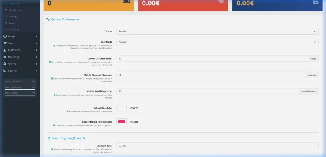Click the Min Cart Total input
Image resolution: width=326 pixels, height=157 pixels.
tap(217, 146)
